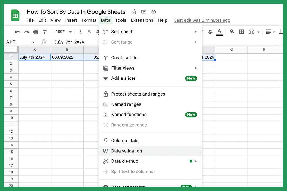Image resolution: width=287 pixels, height=191 pixels.
Task: Open the 100% zoom dropdown
Action: (x=64, y=32)
